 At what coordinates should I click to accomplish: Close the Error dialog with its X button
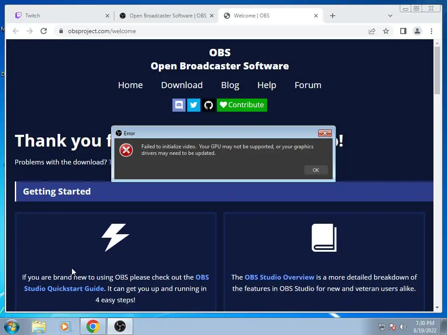tap(325, 133)
